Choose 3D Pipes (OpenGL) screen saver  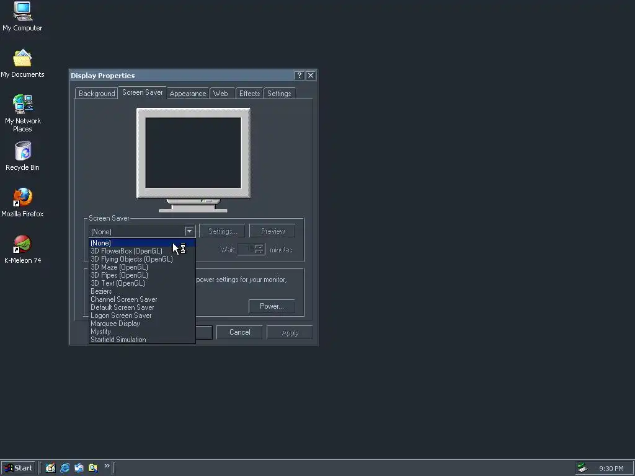pyautogui.click(x=142, y=275)
